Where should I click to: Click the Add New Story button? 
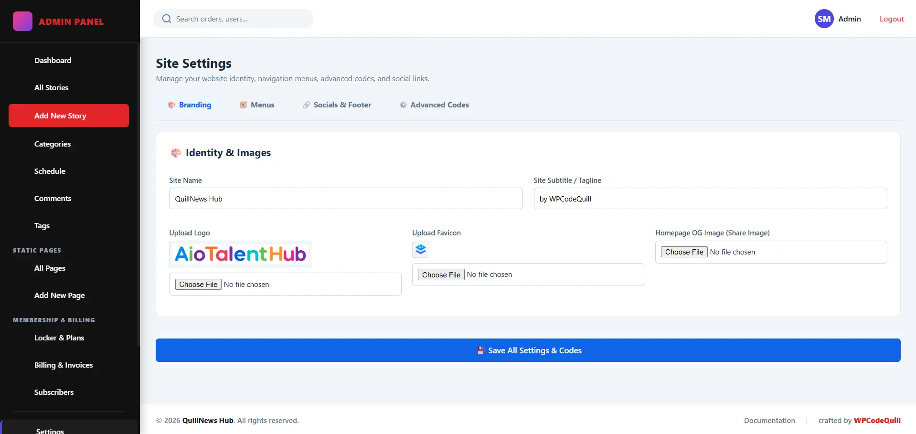[x=69, y=116]
